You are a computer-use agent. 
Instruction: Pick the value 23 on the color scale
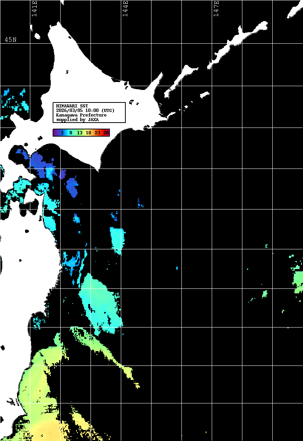click(97, 133)
